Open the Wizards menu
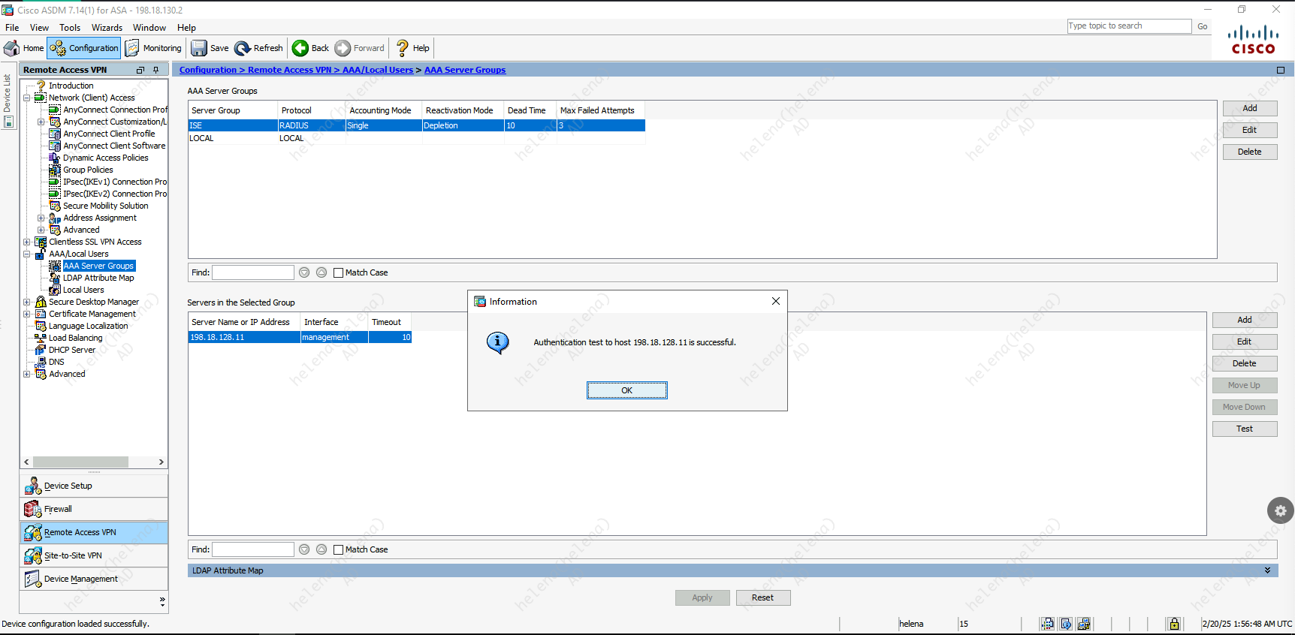 tap(107, 28)
